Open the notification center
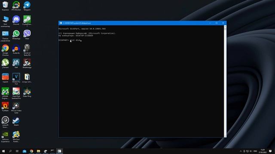 pos(270,151)
